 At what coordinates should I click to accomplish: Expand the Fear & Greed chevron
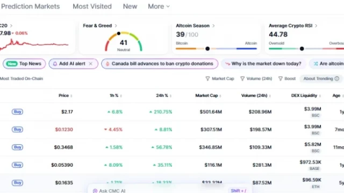[116, 26]
